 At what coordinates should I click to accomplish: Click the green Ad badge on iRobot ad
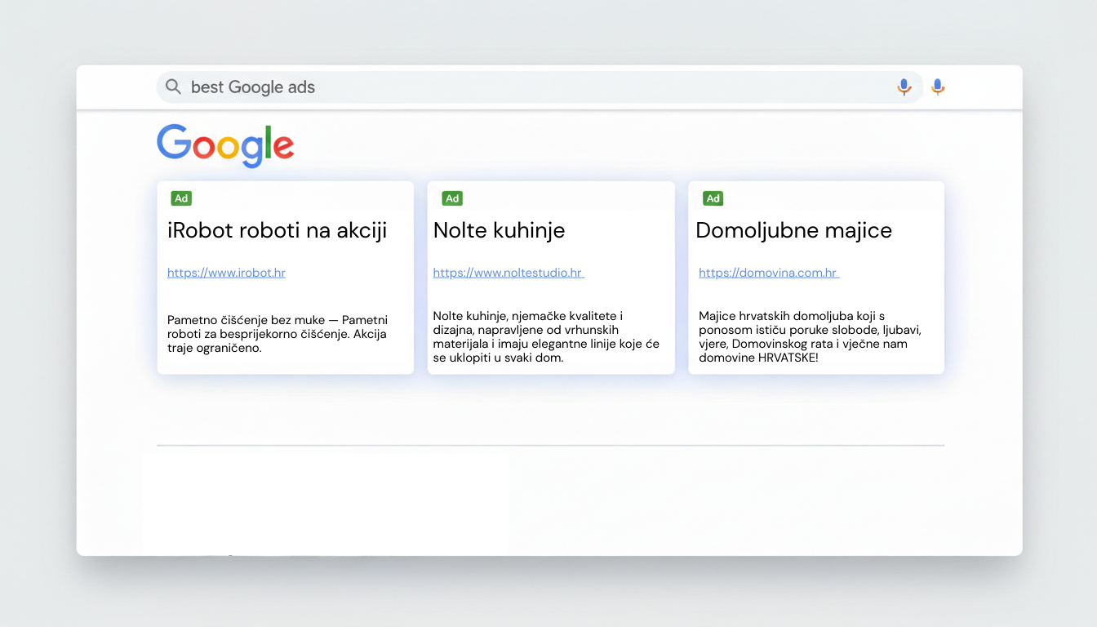[x=181, y=198]
